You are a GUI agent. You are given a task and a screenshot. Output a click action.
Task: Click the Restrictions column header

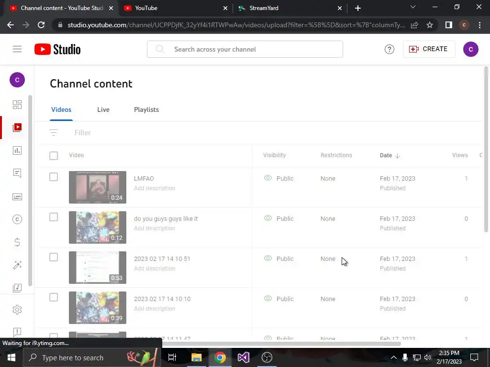pyautogui.click(x=336, y=155)
